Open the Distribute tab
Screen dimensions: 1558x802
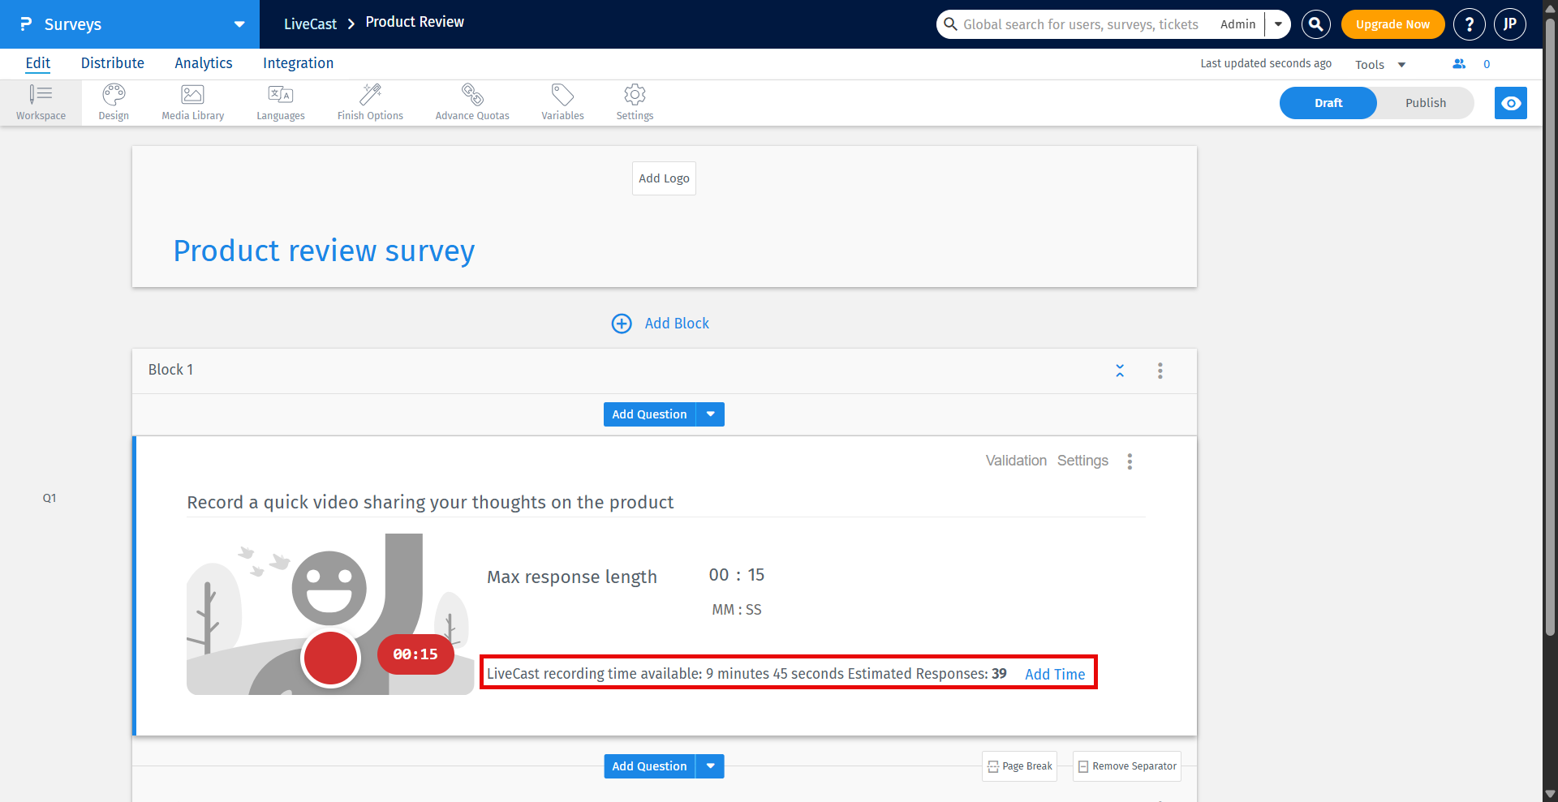pos(113,63)
